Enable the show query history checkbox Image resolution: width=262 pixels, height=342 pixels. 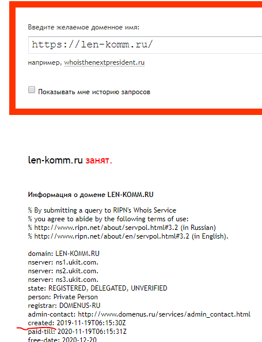32,90
